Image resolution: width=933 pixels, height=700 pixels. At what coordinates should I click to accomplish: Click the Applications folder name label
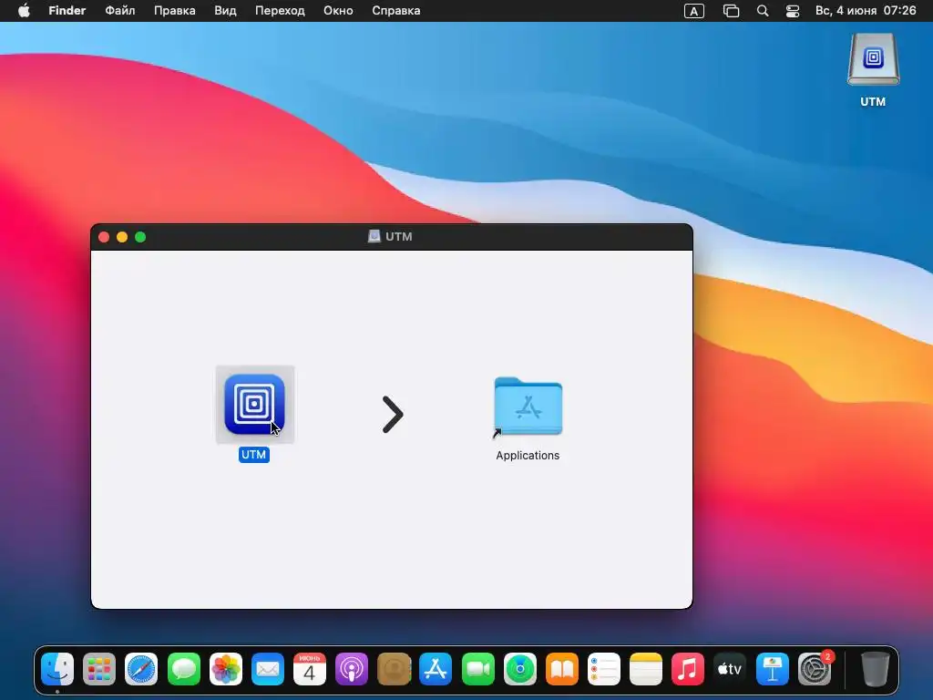[528, 456]
